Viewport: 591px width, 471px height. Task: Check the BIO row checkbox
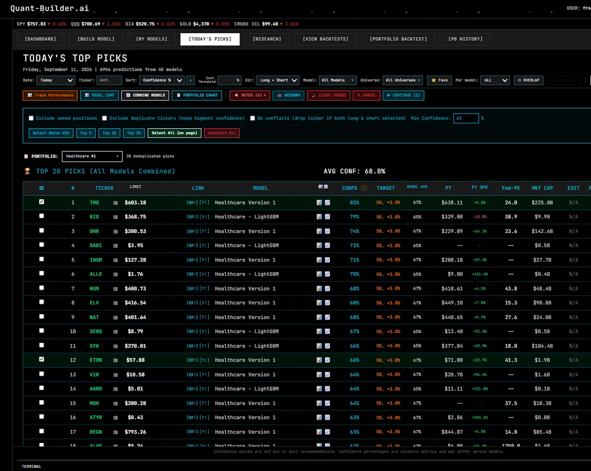[42, 216]
